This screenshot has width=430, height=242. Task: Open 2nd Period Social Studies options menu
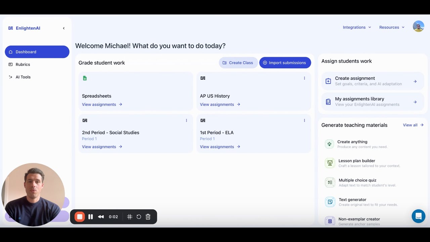coord(186,120)
